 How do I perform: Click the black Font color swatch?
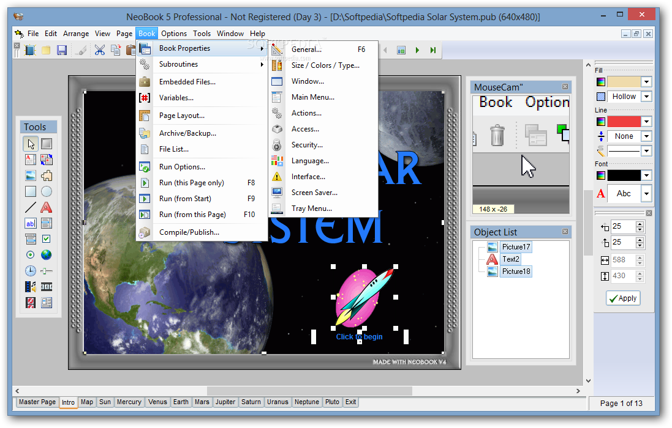pyautogui.click(x=624, y=175)
